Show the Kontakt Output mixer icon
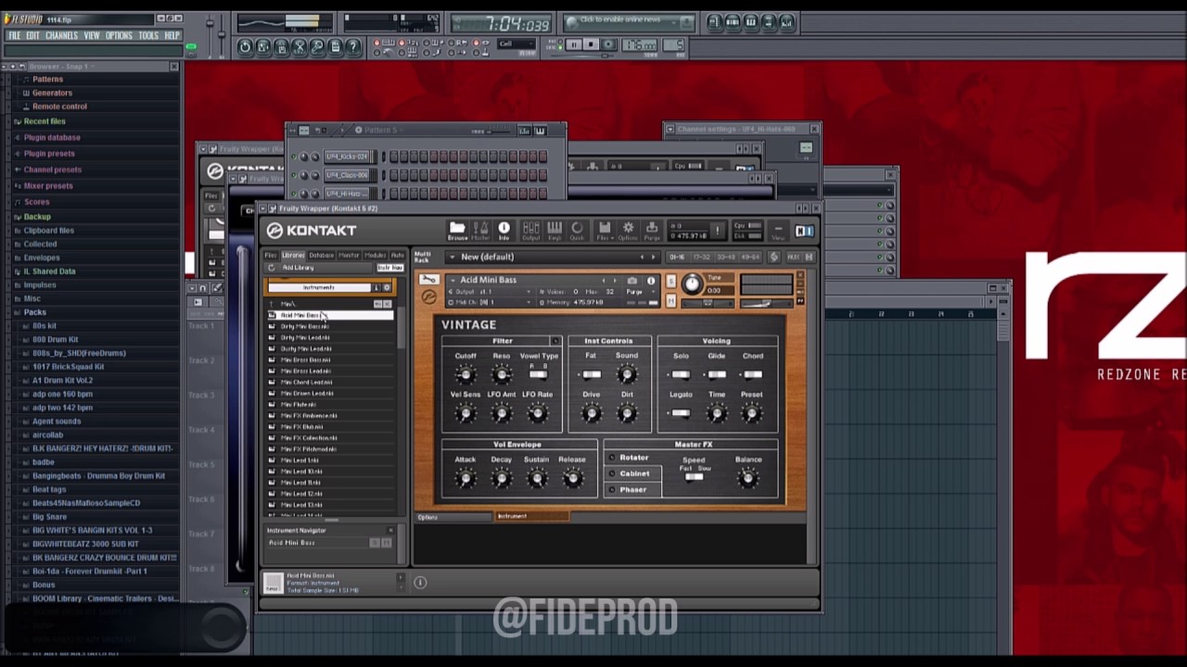Image resolution: width=1187 pixels, height=667 pixels. (531, 229)
